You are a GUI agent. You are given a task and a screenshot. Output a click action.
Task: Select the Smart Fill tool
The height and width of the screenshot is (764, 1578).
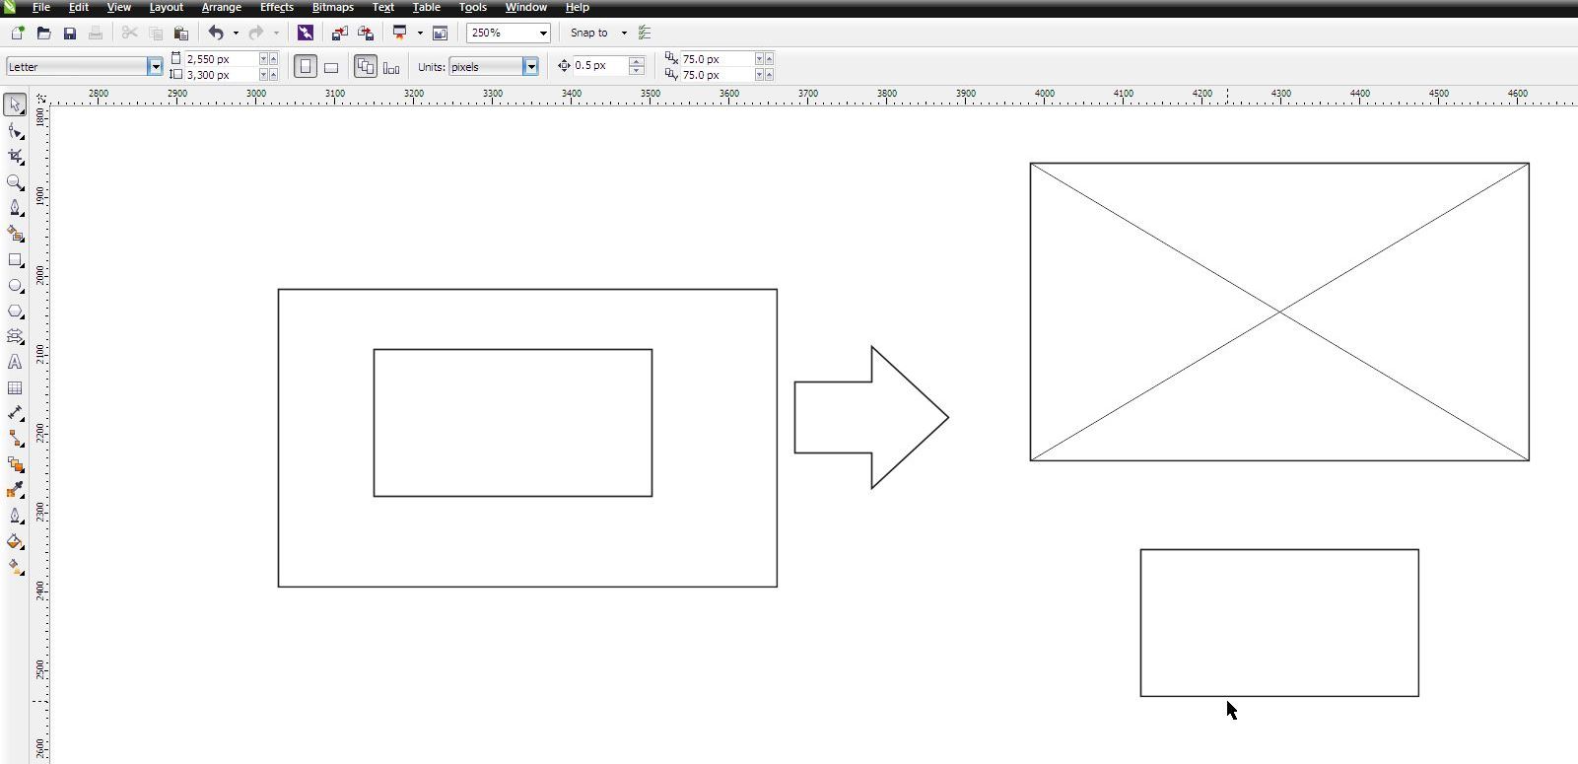tap(15, 234)
